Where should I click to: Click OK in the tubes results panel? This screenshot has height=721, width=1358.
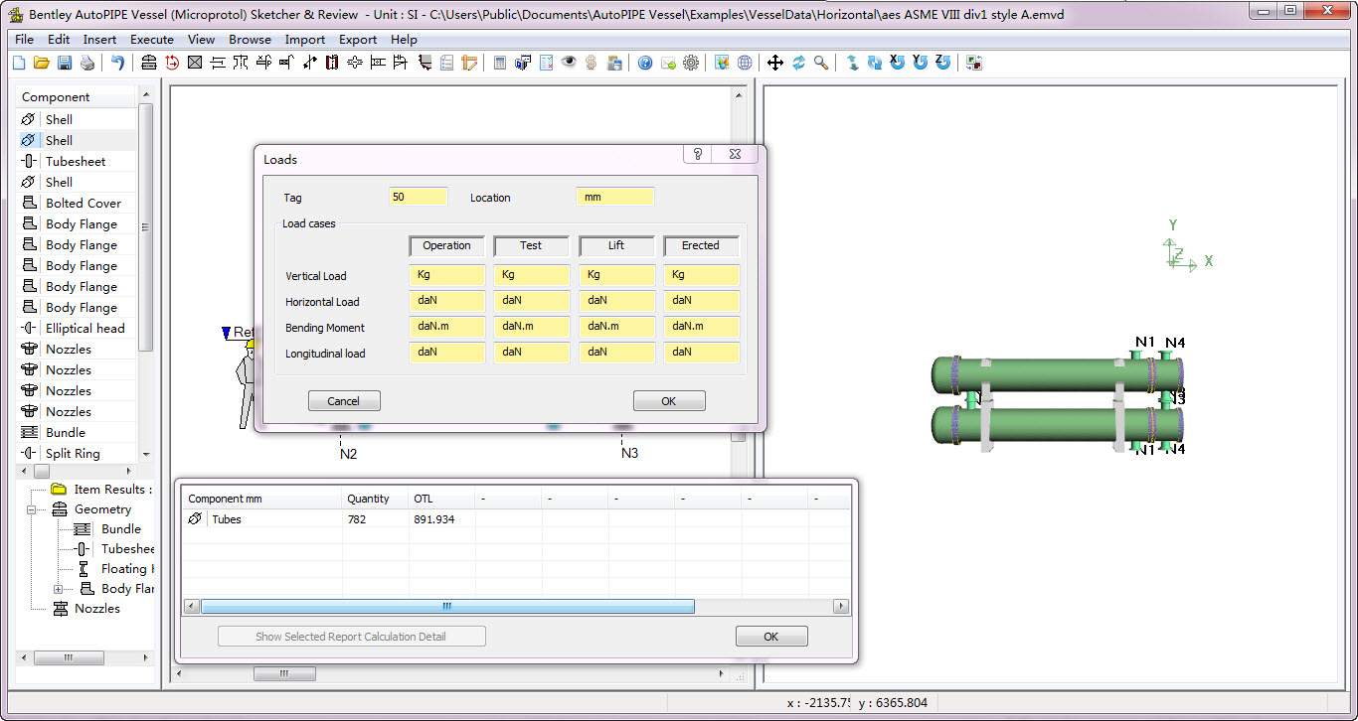tap(771, 637)
